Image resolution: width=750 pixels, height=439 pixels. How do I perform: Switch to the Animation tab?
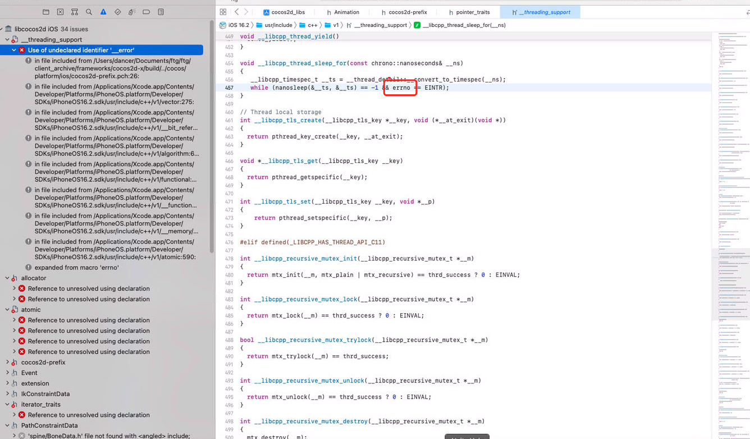point(343,12)
